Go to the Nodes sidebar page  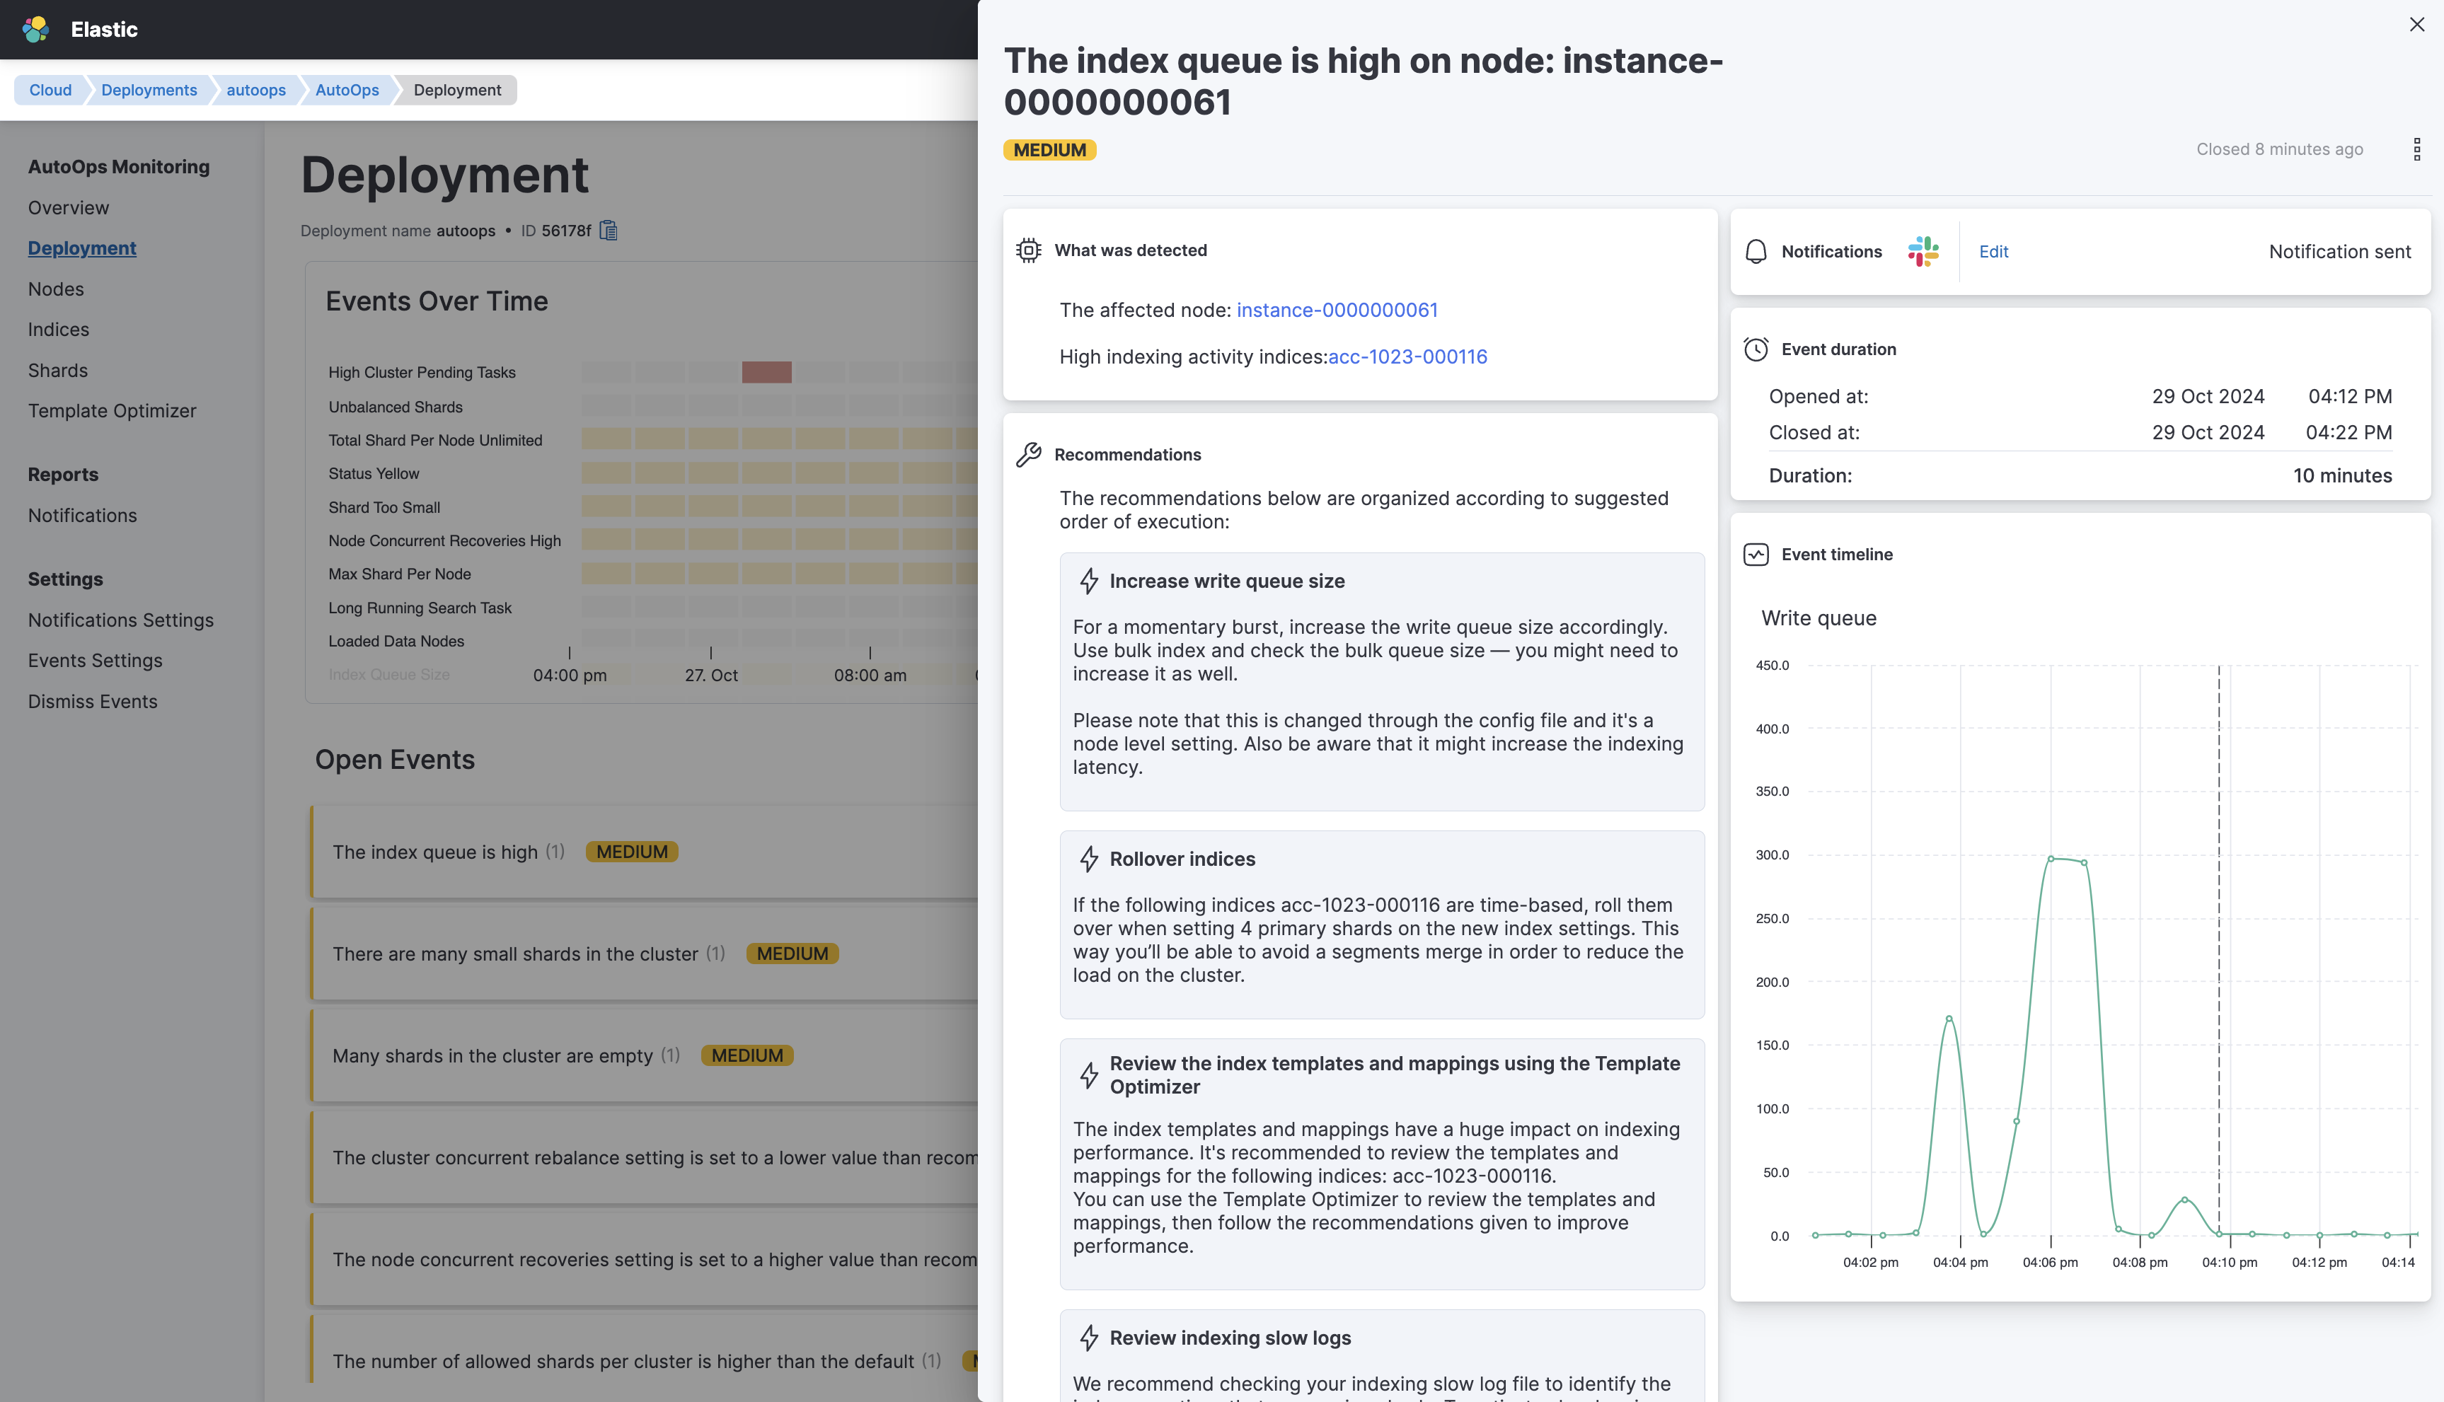coord(56,289)
